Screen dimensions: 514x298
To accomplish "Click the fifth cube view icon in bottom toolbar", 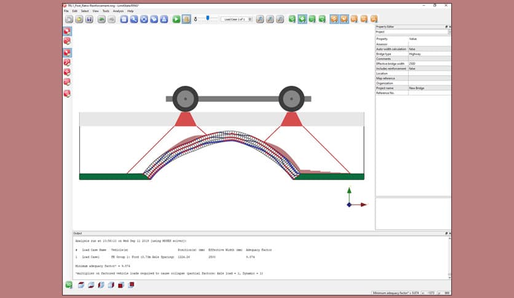I will tap(121, 285).
